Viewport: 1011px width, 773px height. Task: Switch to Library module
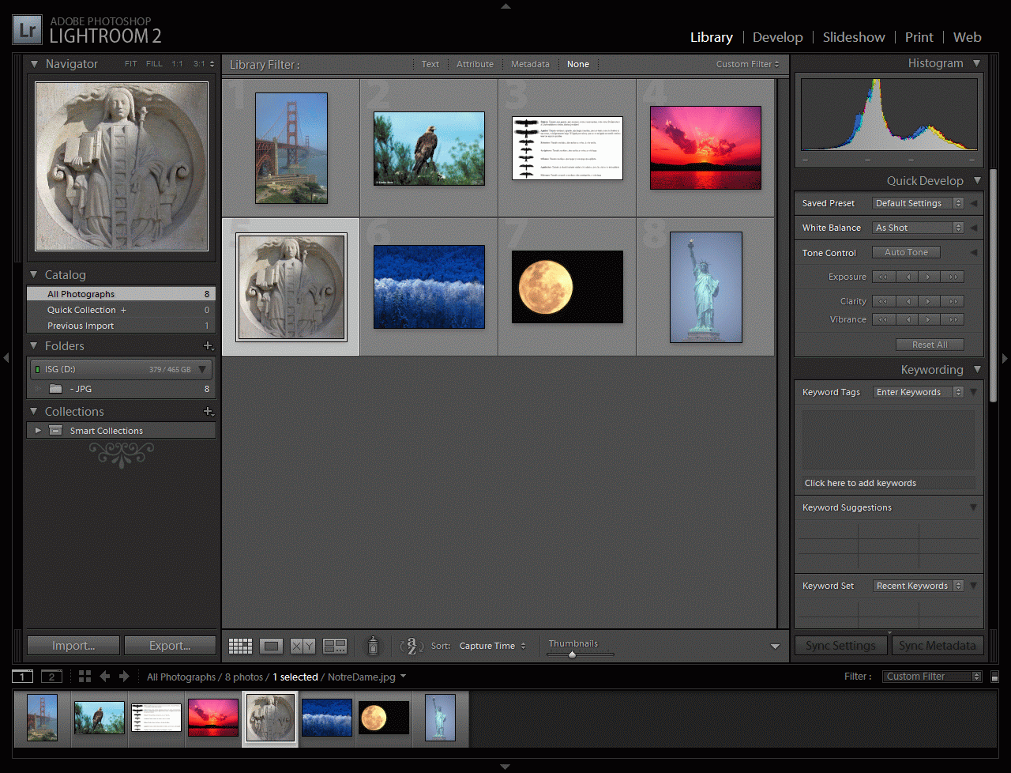[711, 37]
